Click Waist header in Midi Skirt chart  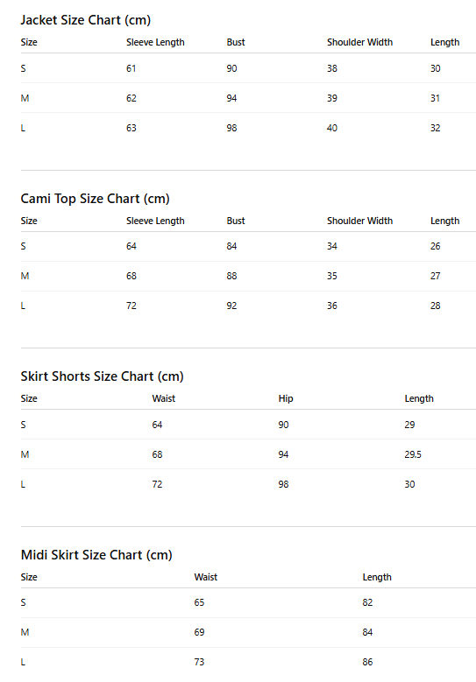(x=205, y=577)
